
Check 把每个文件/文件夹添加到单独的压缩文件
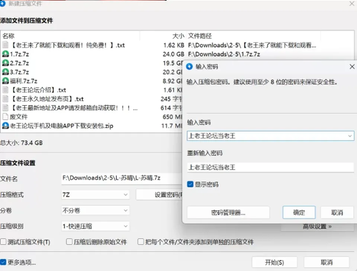(x=141, y=242)
